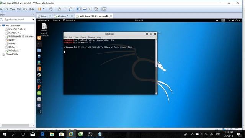The width and height of the screenshot is (245, 138).
Task: Open the VMware Tabs menu
Action: (24, 9)
